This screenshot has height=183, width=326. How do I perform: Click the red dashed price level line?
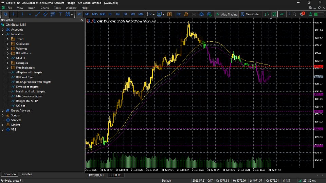(x=199, y=66)
